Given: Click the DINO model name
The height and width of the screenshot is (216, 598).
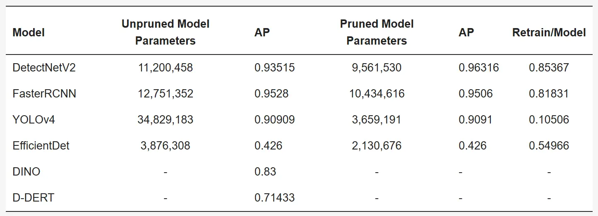Looking at the screenshot, I should click(26, 171).
